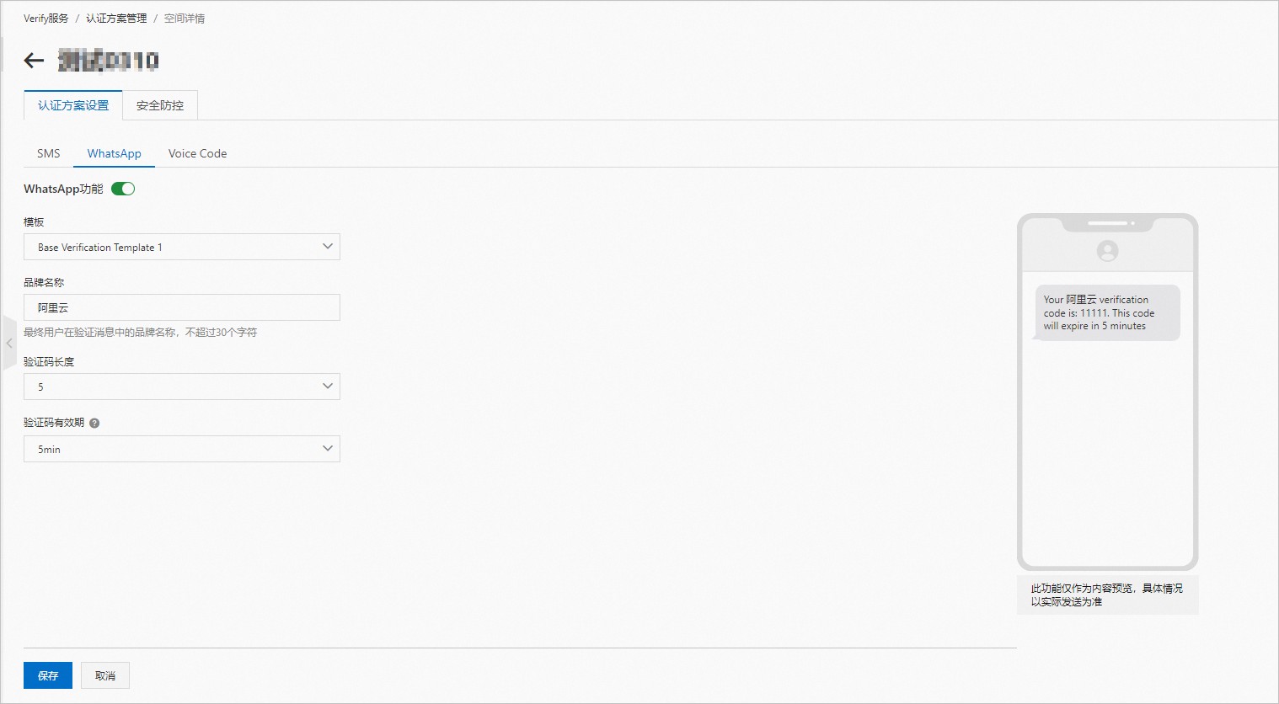Open 认证方案管理 breadcrumb link
This screenshot has width=1279, height=704.
coord(116,19)
